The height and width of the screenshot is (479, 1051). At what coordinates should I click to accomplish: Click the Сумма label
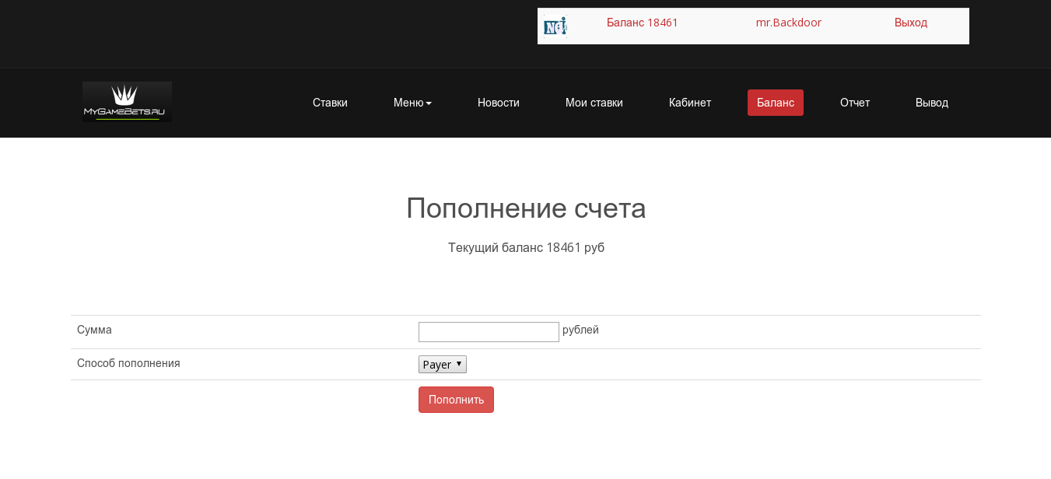[94, 330]
